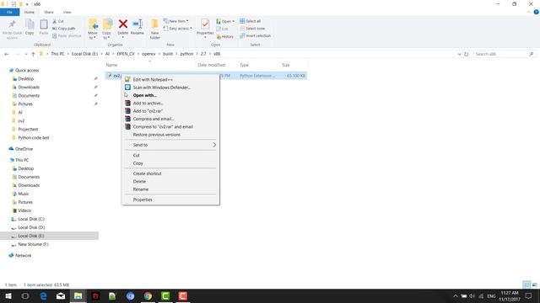Switch to the View ribbon tab
Image resolution: width=540 pixels, height=303 pixels.
(x=67, y=12)
